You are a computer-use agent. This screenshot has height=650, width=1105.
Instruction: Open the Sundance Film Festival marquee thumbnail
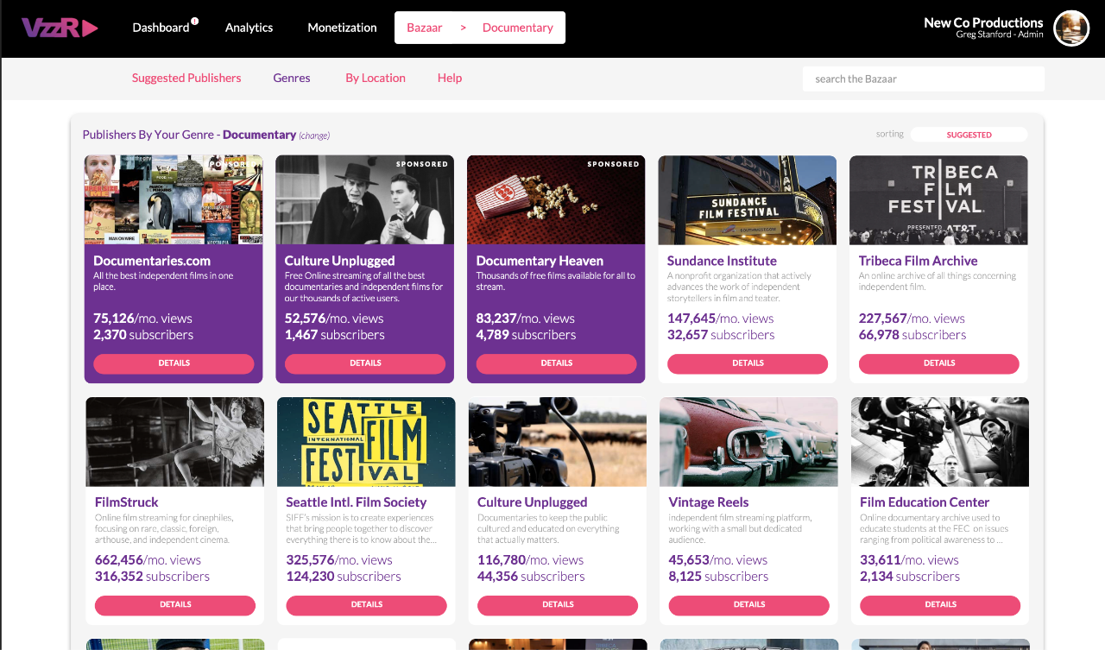[x=748, y=199]
